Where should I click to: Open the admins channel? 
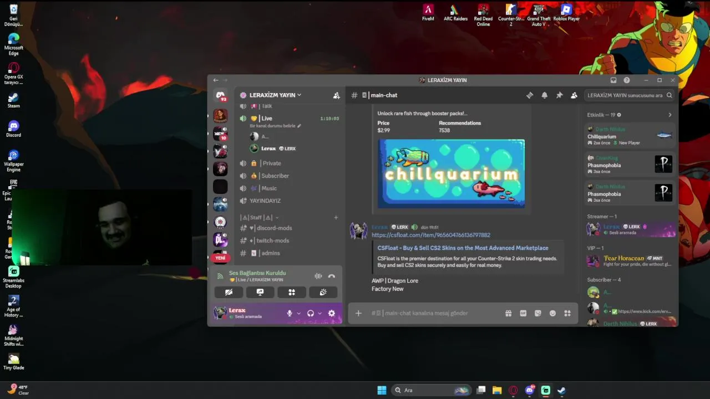(x=290, y=253)
